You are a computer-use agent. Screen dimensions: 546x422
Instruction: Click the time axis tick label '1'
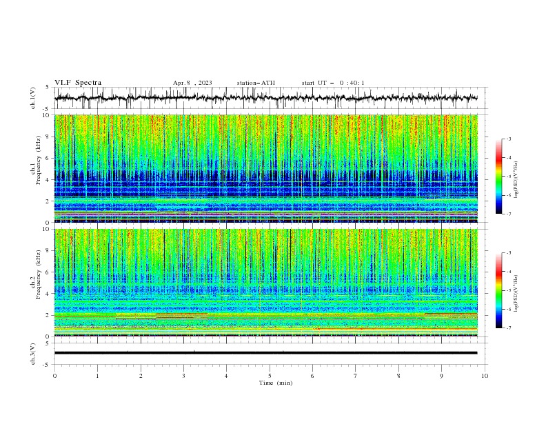point(97,376)
